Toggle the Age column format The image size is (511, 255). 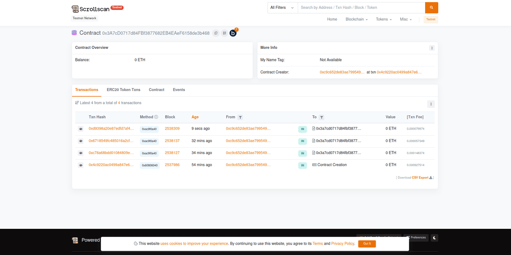195,117
